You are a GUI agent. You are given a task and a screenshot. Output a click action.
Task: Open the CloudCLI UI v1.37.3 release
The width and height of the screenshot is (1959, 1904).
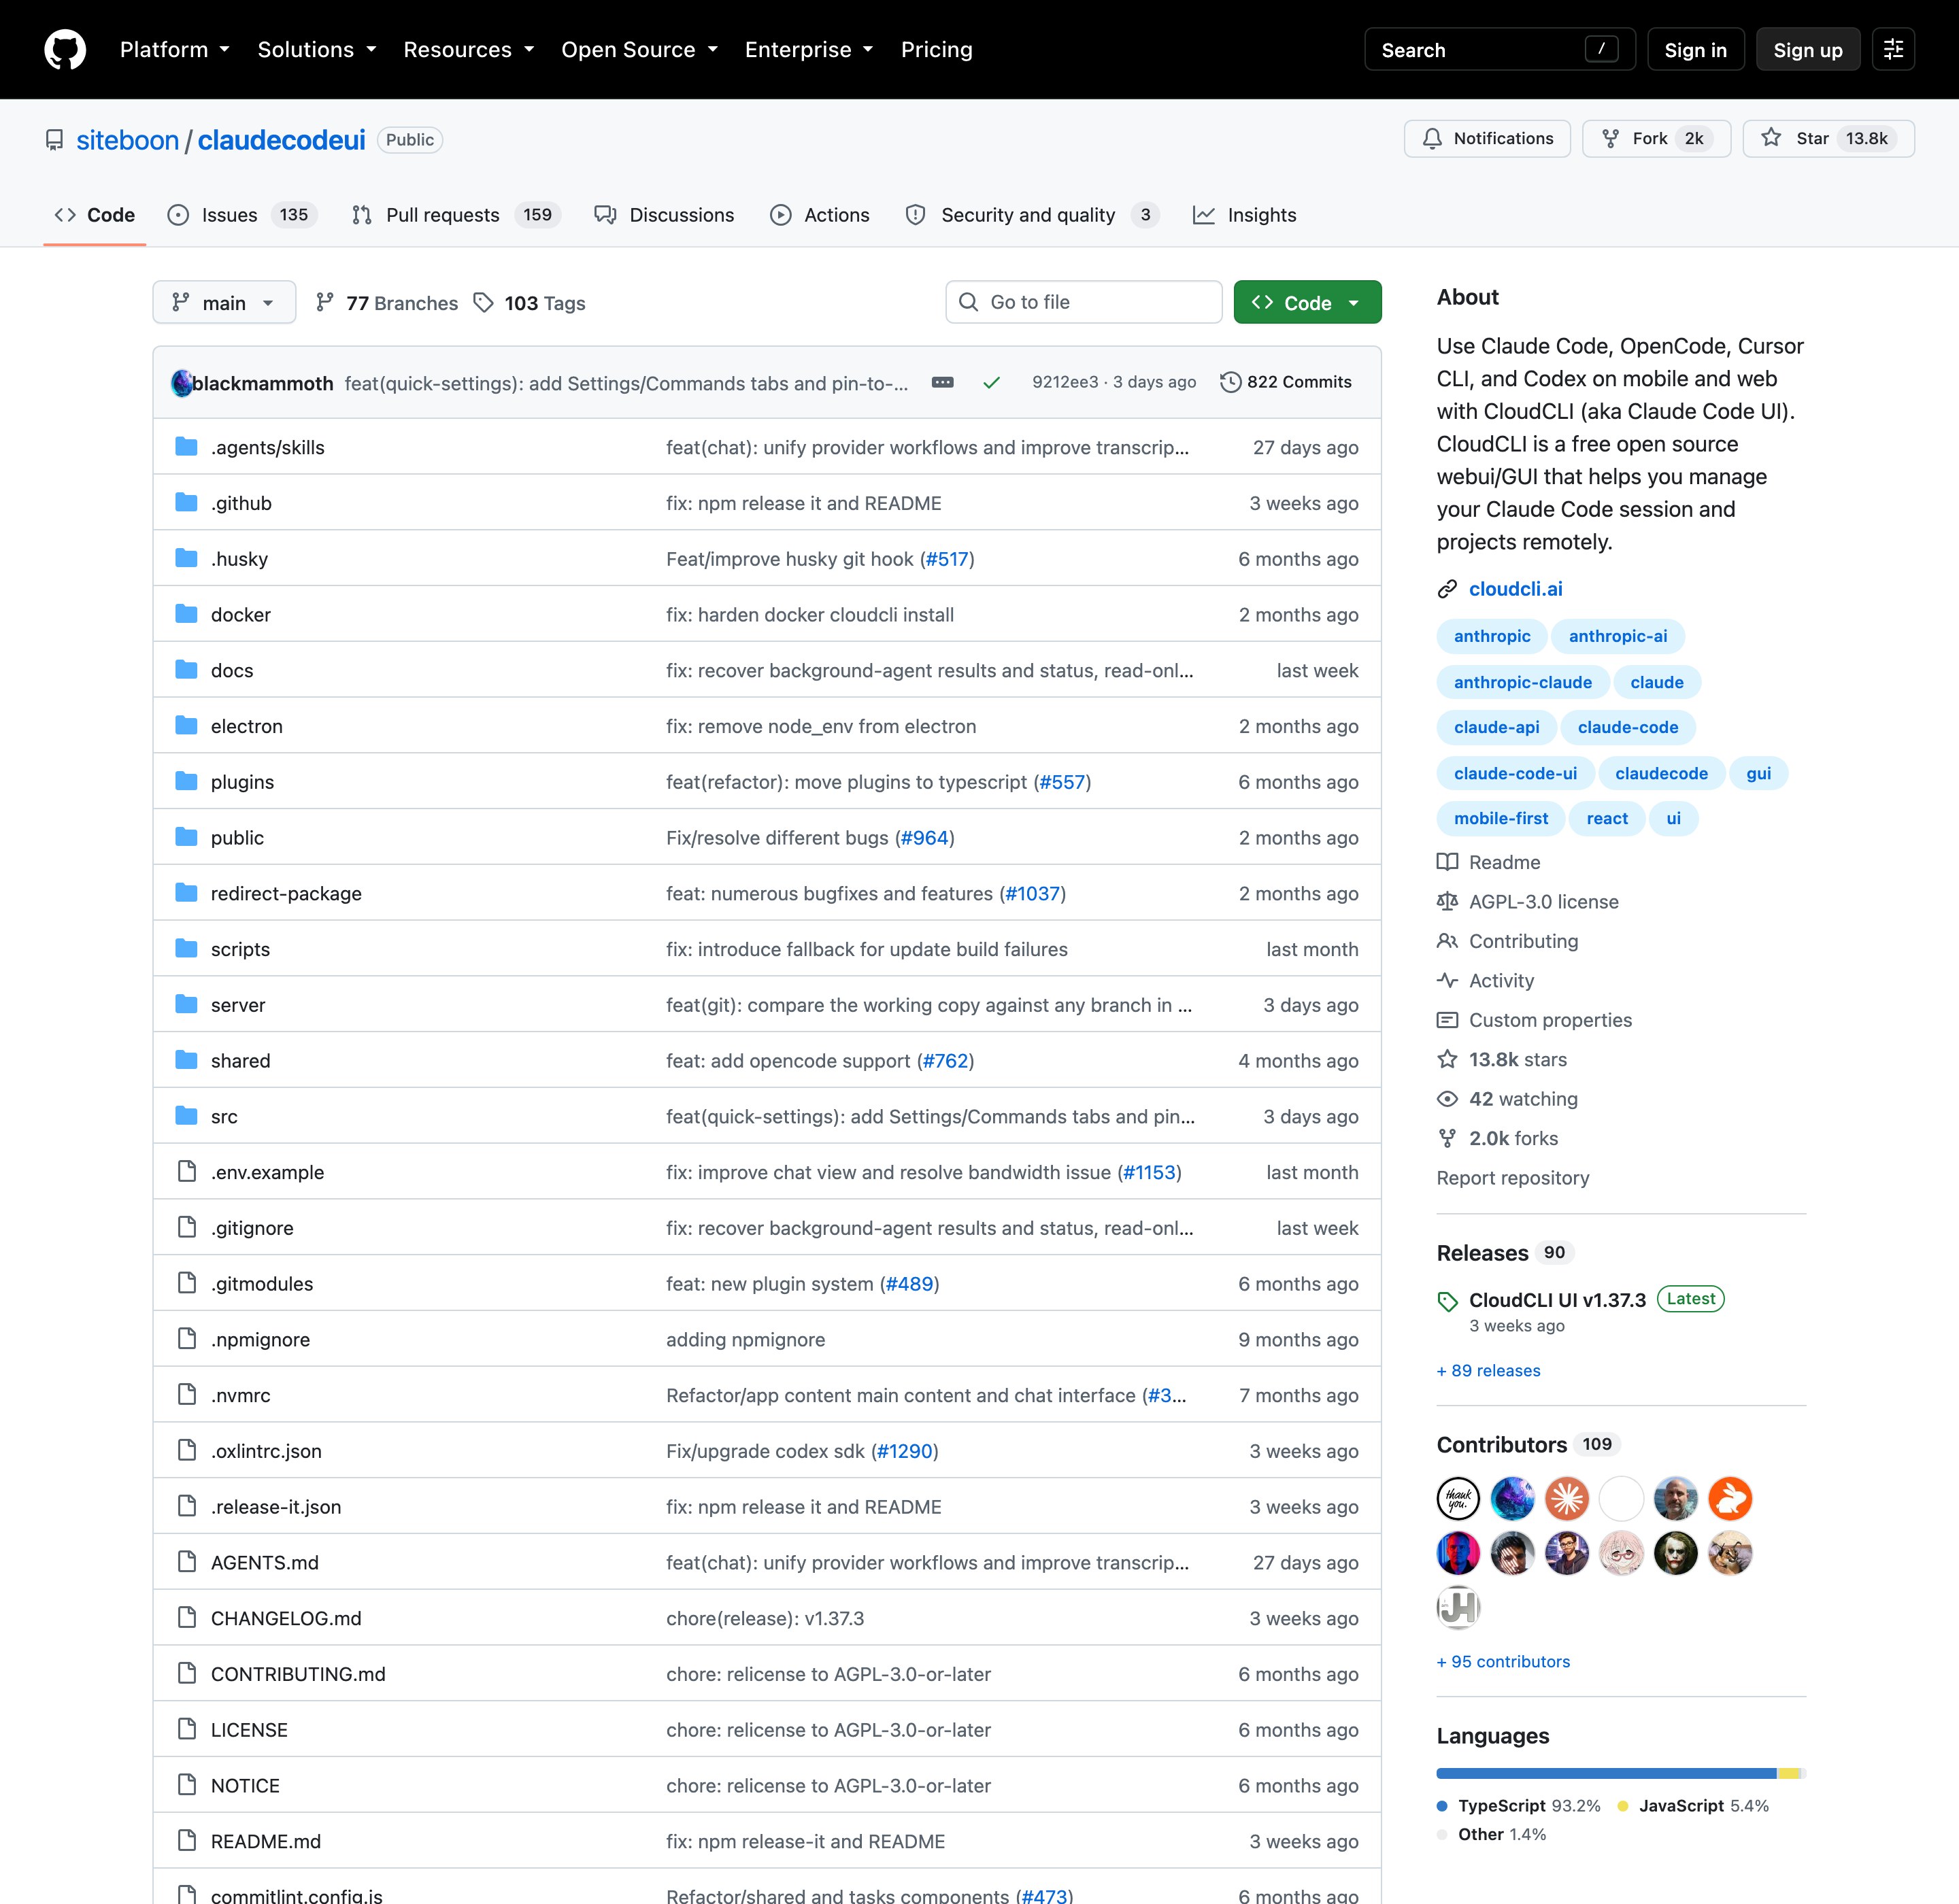(1557, 1300)
